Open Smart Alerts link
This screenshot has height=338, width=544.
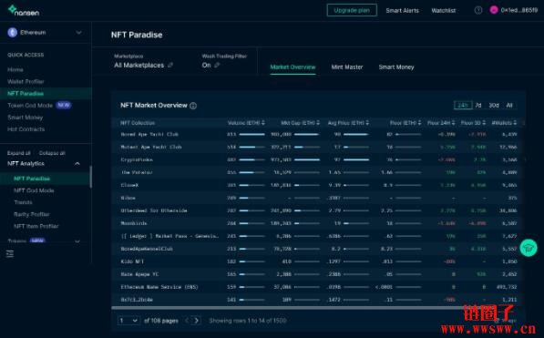403,10
